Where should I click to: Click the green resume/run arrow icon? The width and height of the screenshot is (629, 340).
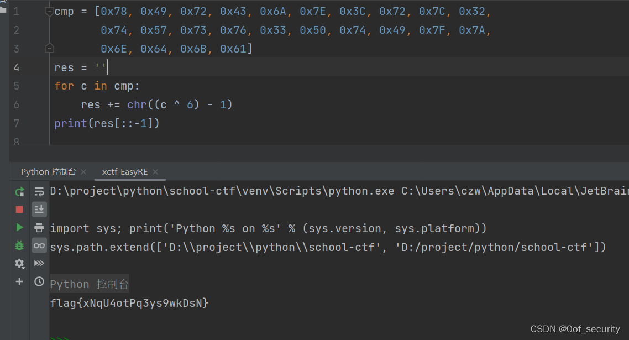19,228
